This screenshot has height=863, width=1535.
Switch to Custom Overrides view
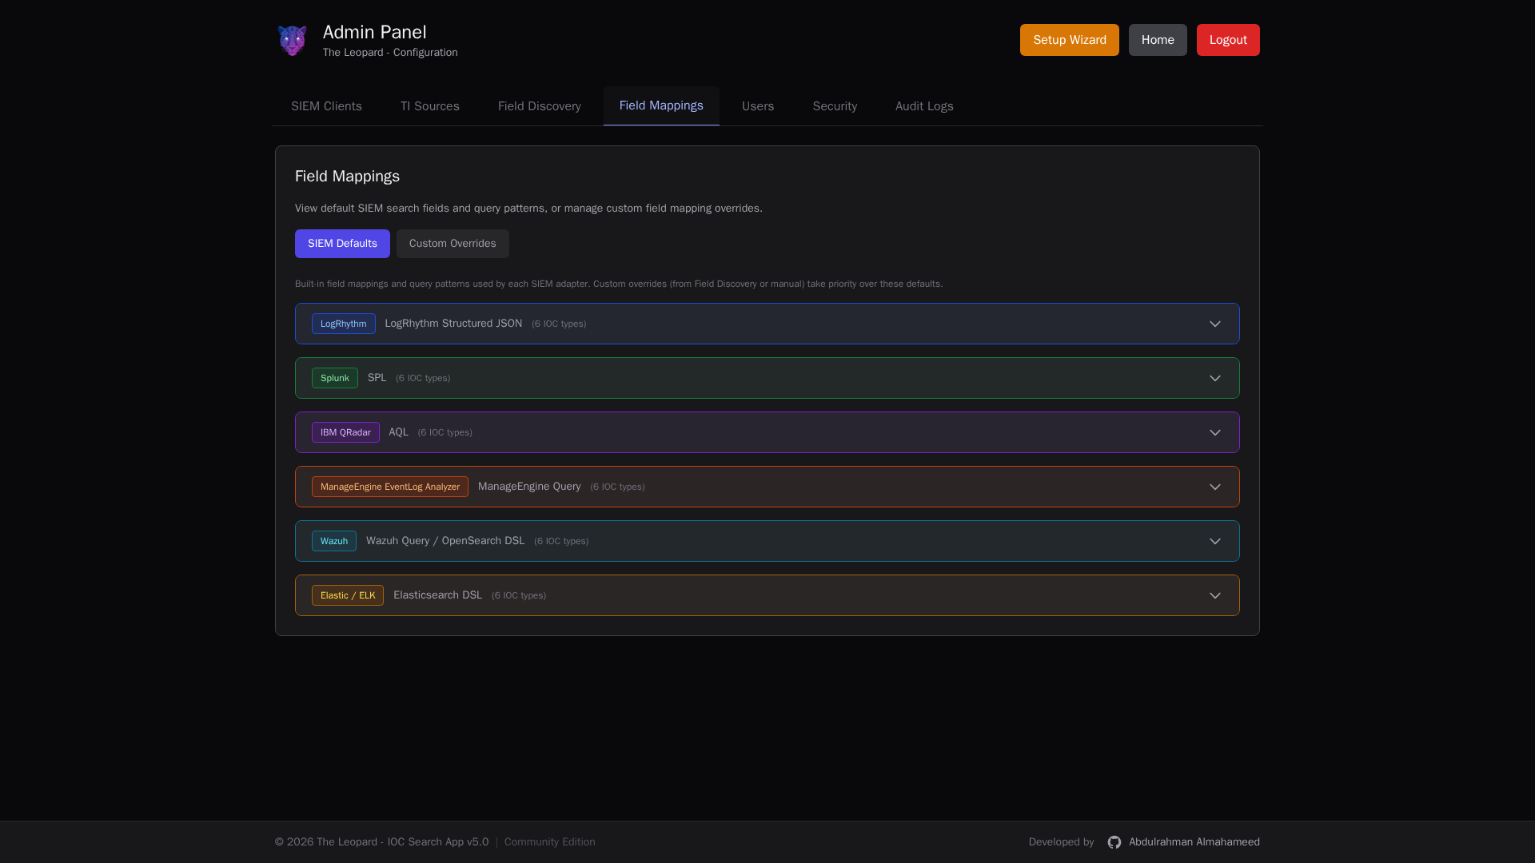(453, 244)
